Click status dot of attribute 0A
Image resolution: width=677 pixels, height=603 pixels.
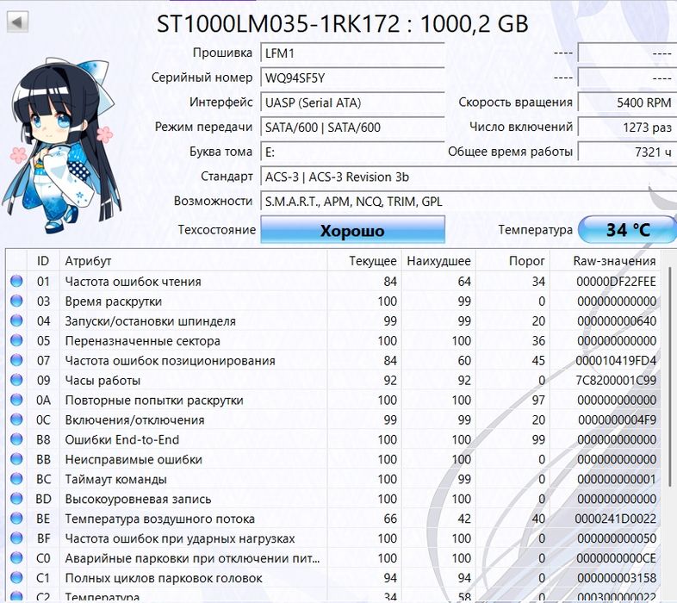pos(16,400)
